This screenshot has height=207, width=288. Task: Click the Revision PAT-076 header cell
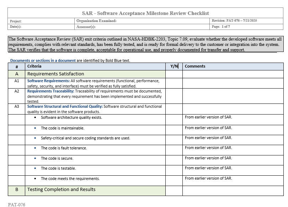pyautogui.click(x=246, y=21)
